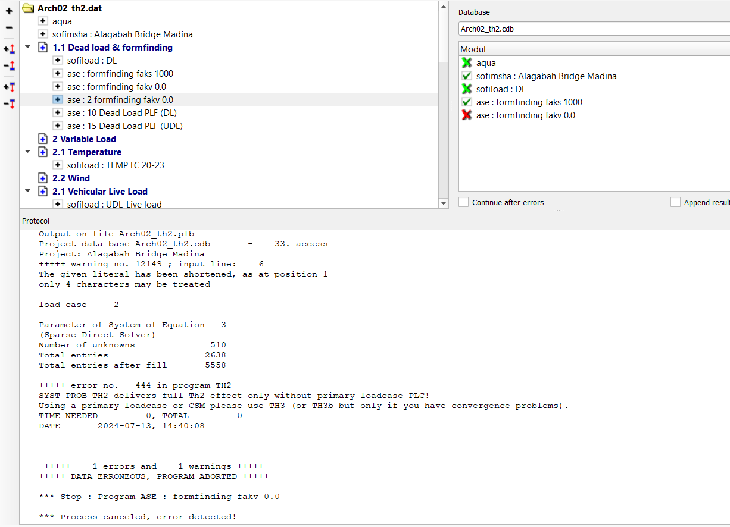Select tree item ase : 10 Dead Load PLF (DL)
The width and height of the screenshot is (730, 527).
click(x=122, y=112)
